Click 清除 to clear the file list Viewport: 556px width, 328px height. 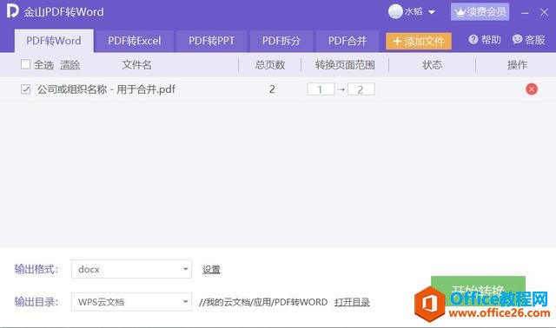pyautogui.click(x=69, y=65)
